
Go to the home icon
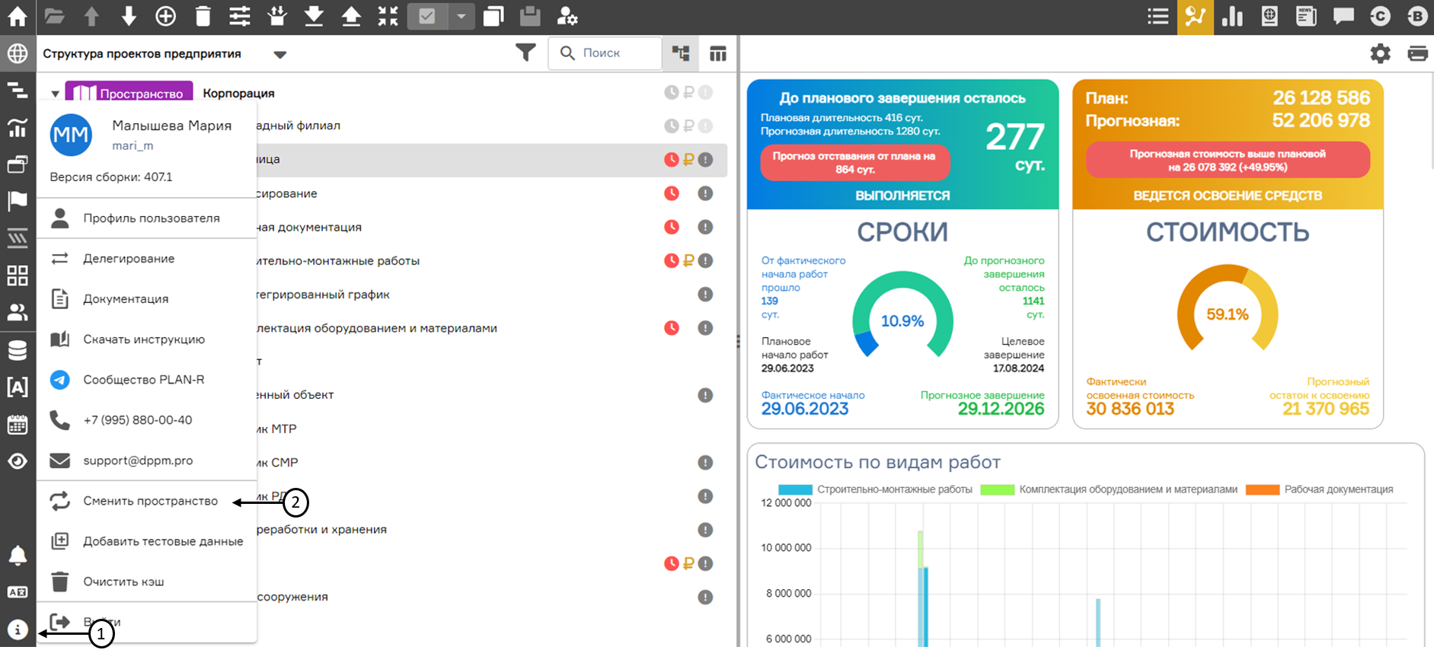click(17, 16)
